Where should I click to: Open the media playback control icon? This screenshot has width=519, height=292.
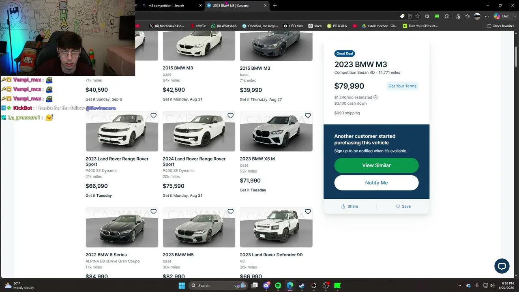pyautogui.click(x=458, y=16)
